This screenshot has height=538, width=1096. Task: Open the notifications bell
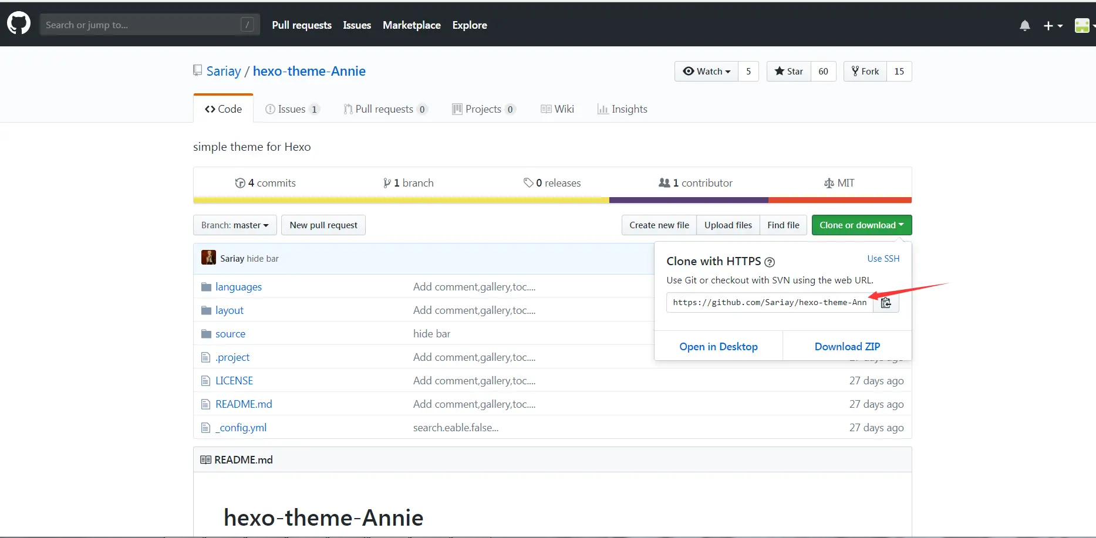[1024, 25]
